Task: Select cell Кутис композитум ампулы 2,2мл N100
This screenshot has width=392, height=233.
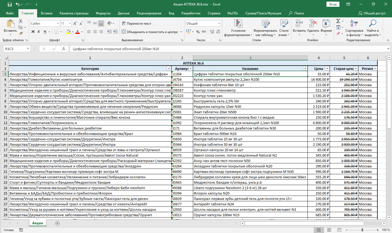Action: click(250, 80)
